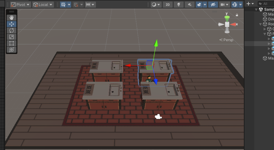Click the scene camera icon in viewport
Viewport: 274px width, 150px height.
(x=158, y=116)
